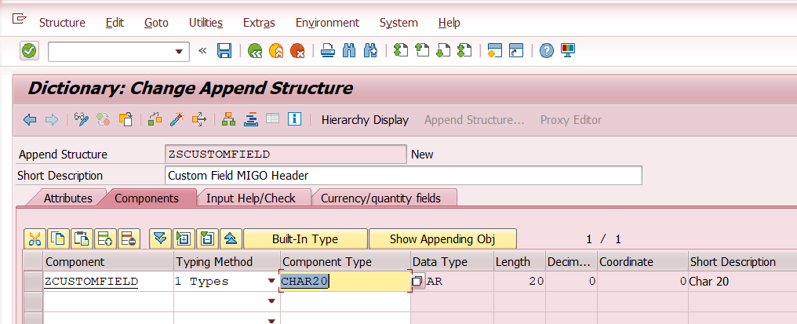Click the Save diskette icon
The width and height of the screenshot is (797, 324).
tap(224, 51)
